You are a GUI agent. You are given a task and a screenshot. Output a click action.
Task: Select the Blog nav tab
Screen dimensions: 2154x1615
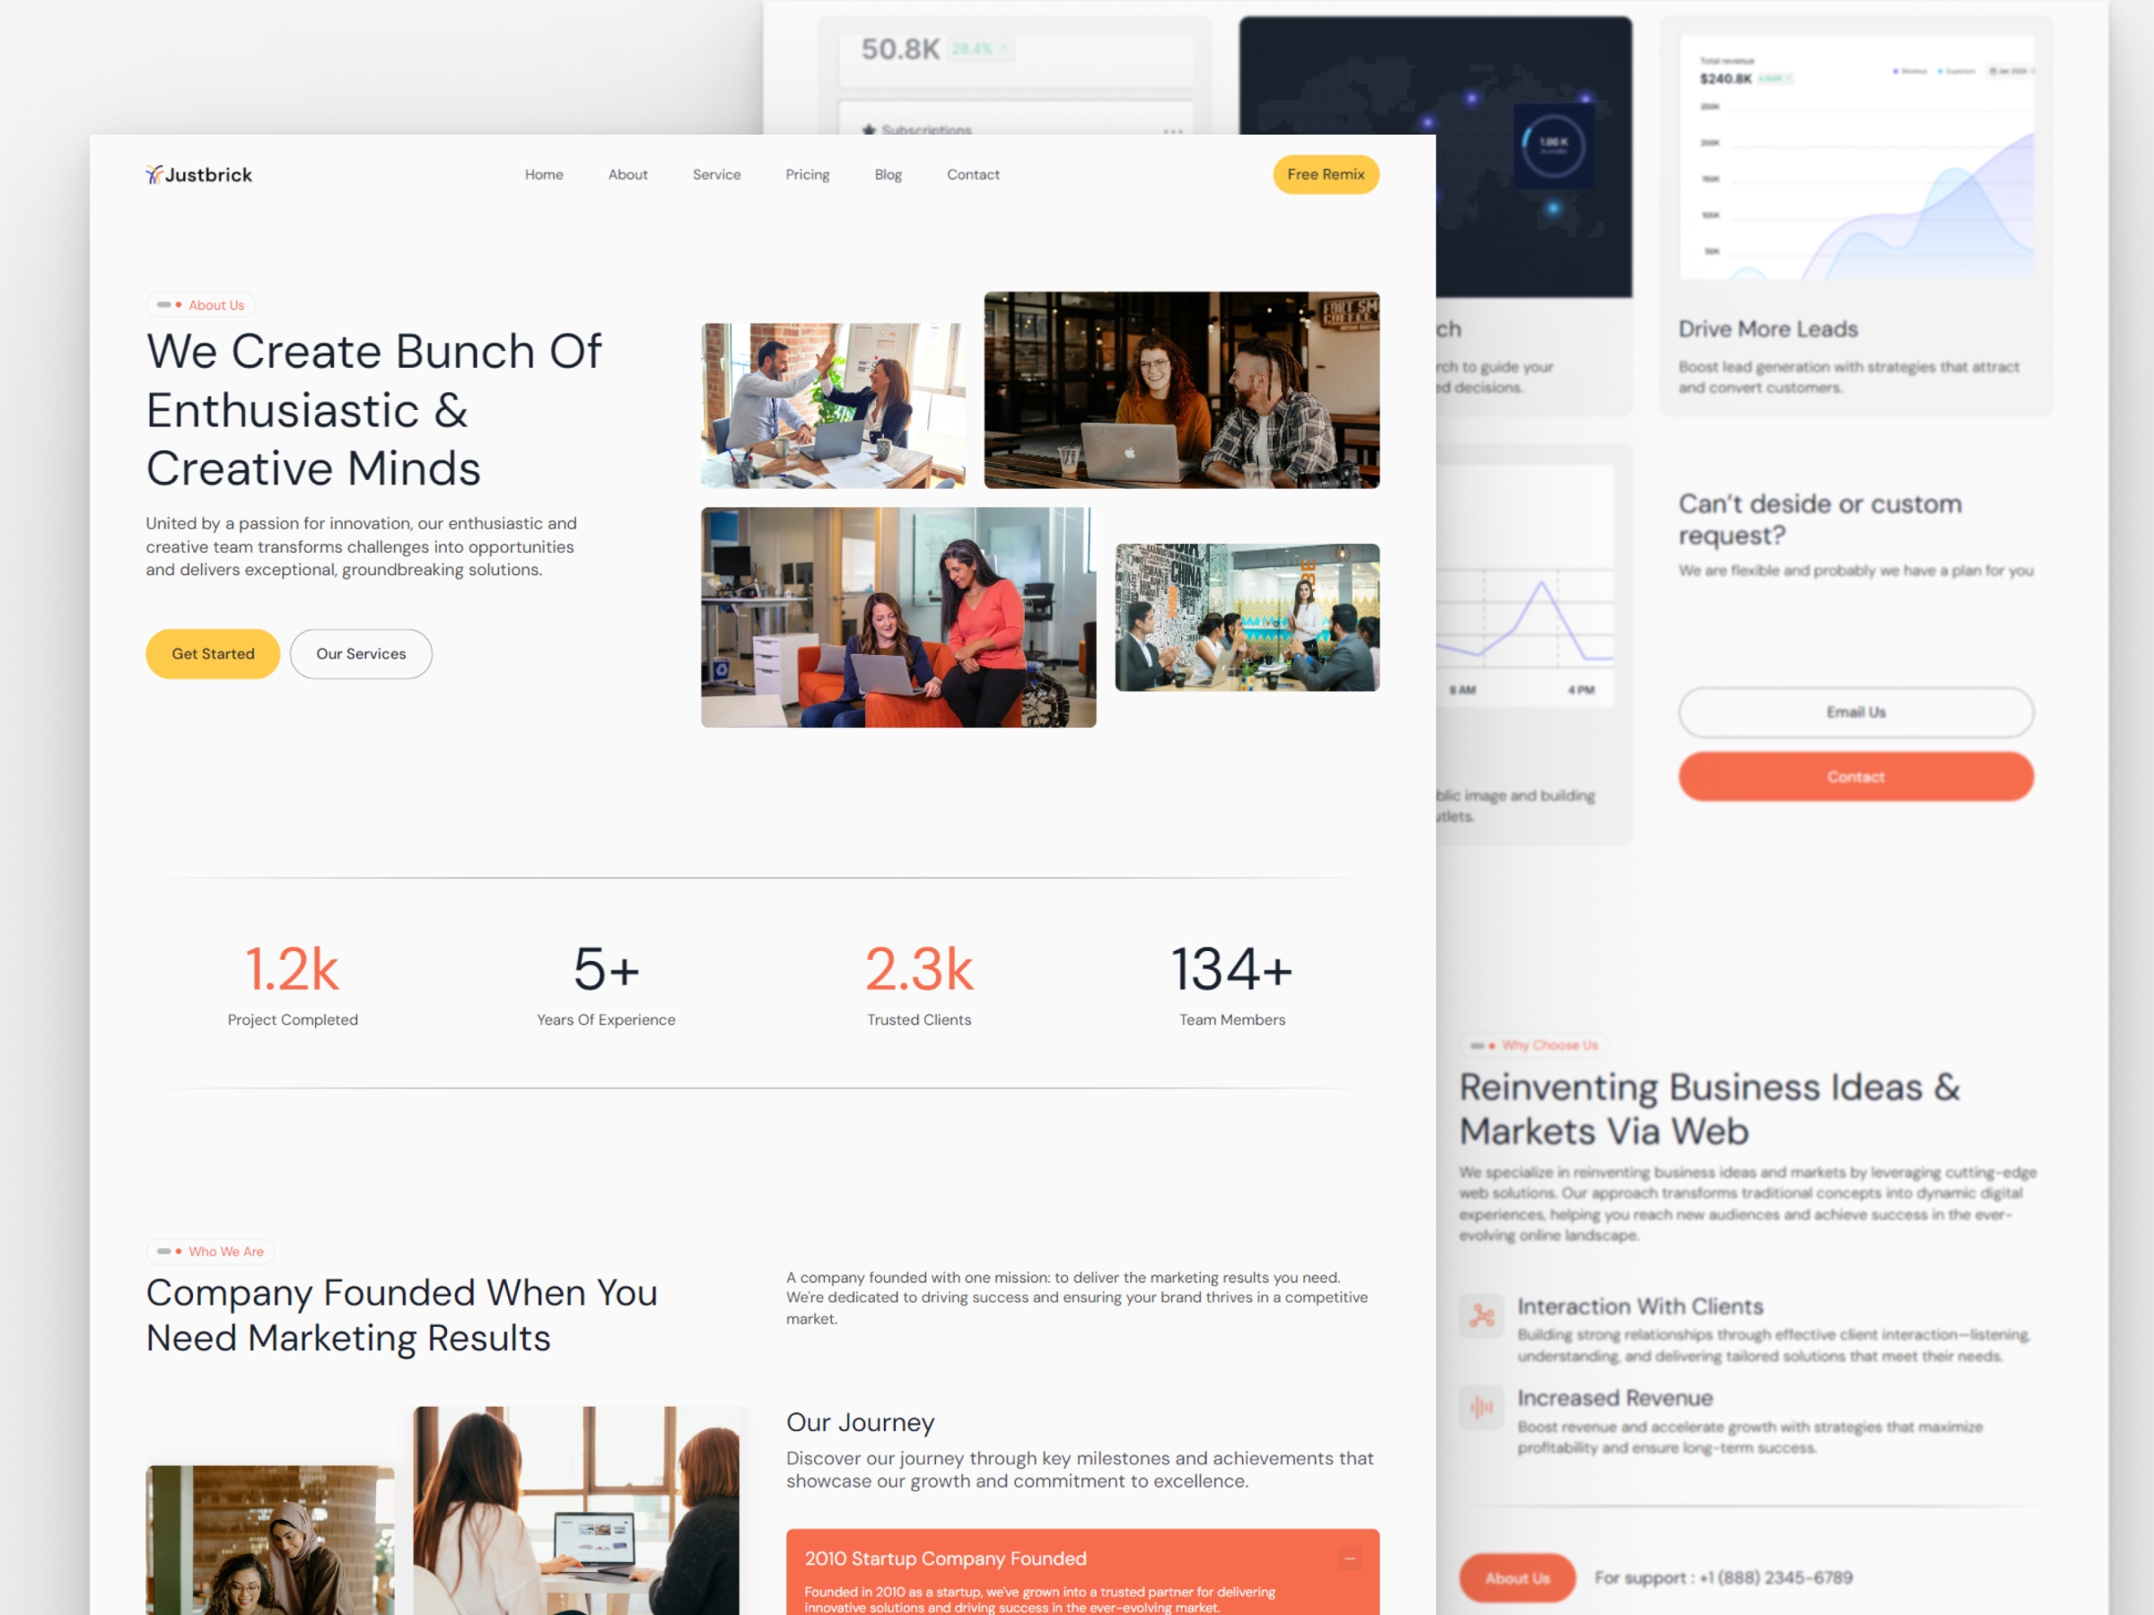click(887, 175)
